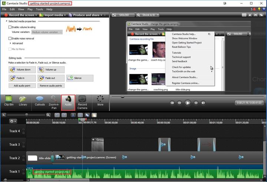Open Produce and share dropdown arrow
Viewport: 267px width, 182px height.
click(x=101, y=15)
